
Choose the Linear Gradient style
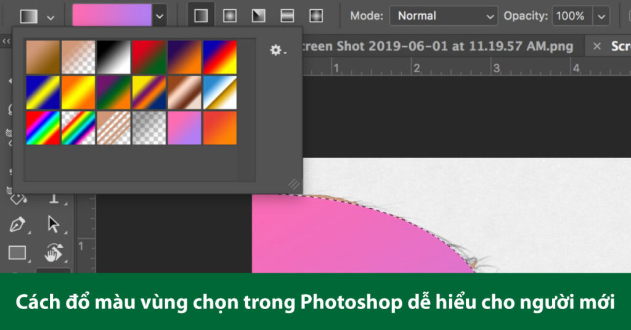[x=202, y=15]
